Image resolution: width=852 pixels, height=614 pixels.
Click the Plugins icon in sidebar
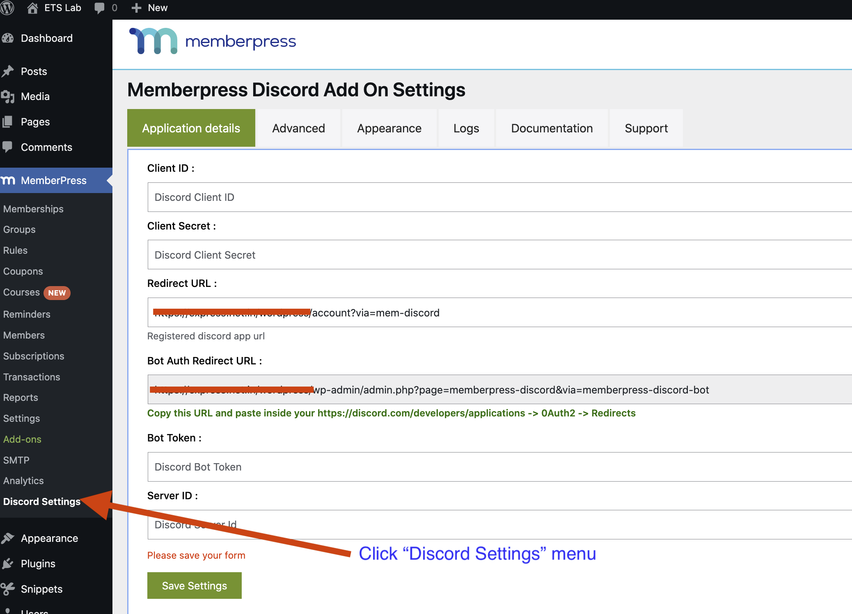tap(10, 563)
